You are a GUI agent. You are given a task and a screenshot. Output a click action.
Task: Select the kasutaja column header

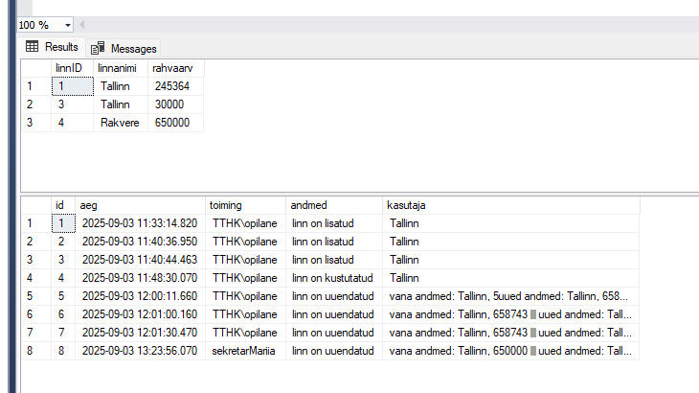point(509,205)
